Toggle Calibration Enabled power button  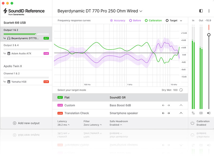tap(192, 123)
